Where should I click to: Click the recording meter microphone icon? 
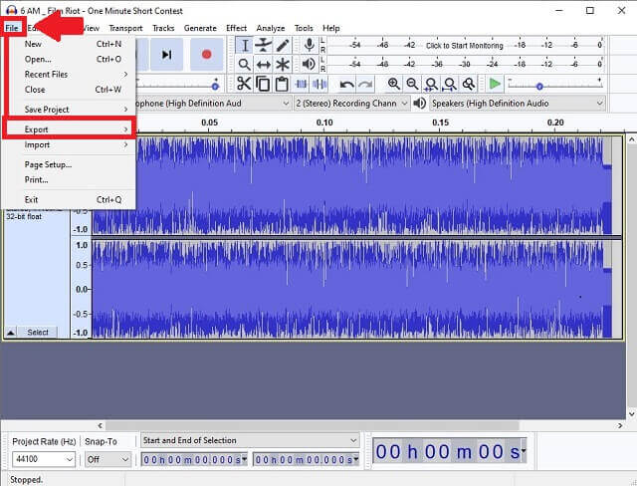pyautogui.click(x=310, y=45)
